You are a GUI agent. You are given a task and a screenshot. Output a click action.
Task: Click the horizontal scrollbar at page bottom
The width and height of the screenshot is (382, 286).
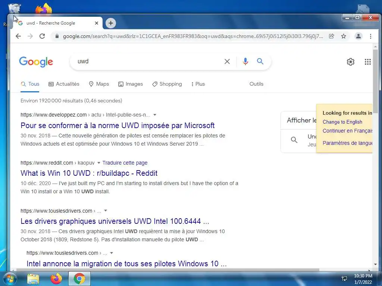(167, 270)
